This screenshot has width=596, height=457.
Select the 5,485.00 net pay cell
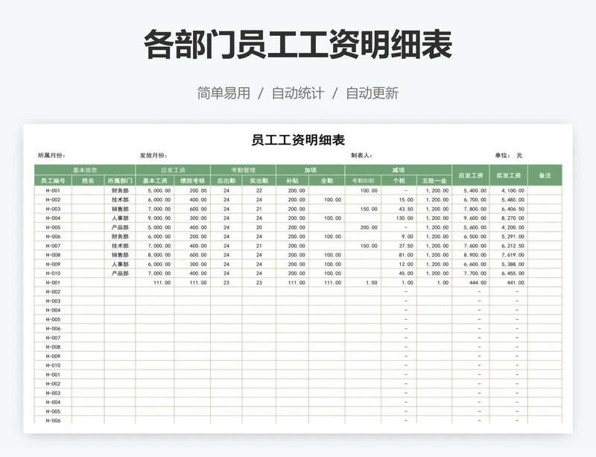(x=509, y=200)
